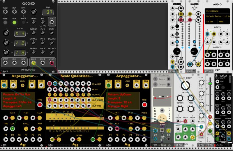
Task: Toggle LOCK on the right Arpeggiator
Action: [127, 85]
